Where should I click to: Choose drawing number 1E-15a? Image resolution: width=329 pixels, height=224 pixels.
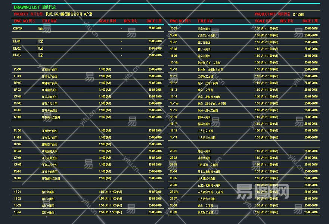coord(174,103)
